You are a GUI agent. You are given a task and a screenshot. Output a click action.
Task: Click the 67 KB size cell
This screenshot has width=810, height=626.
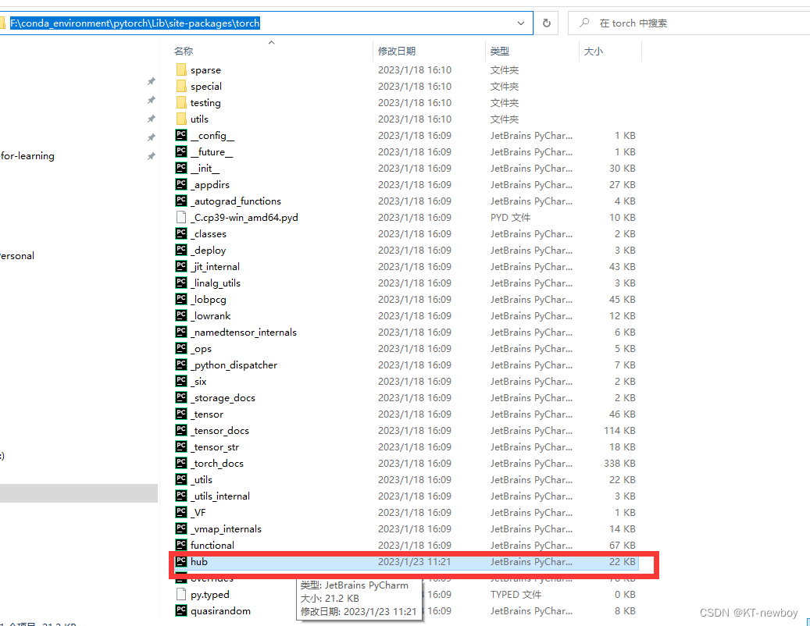click(x=622, y=546)
